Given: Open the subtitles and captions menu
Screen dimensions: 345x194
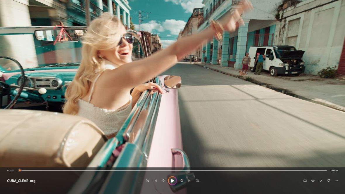Looking at the screenshot, I should [x=305, y=181].
